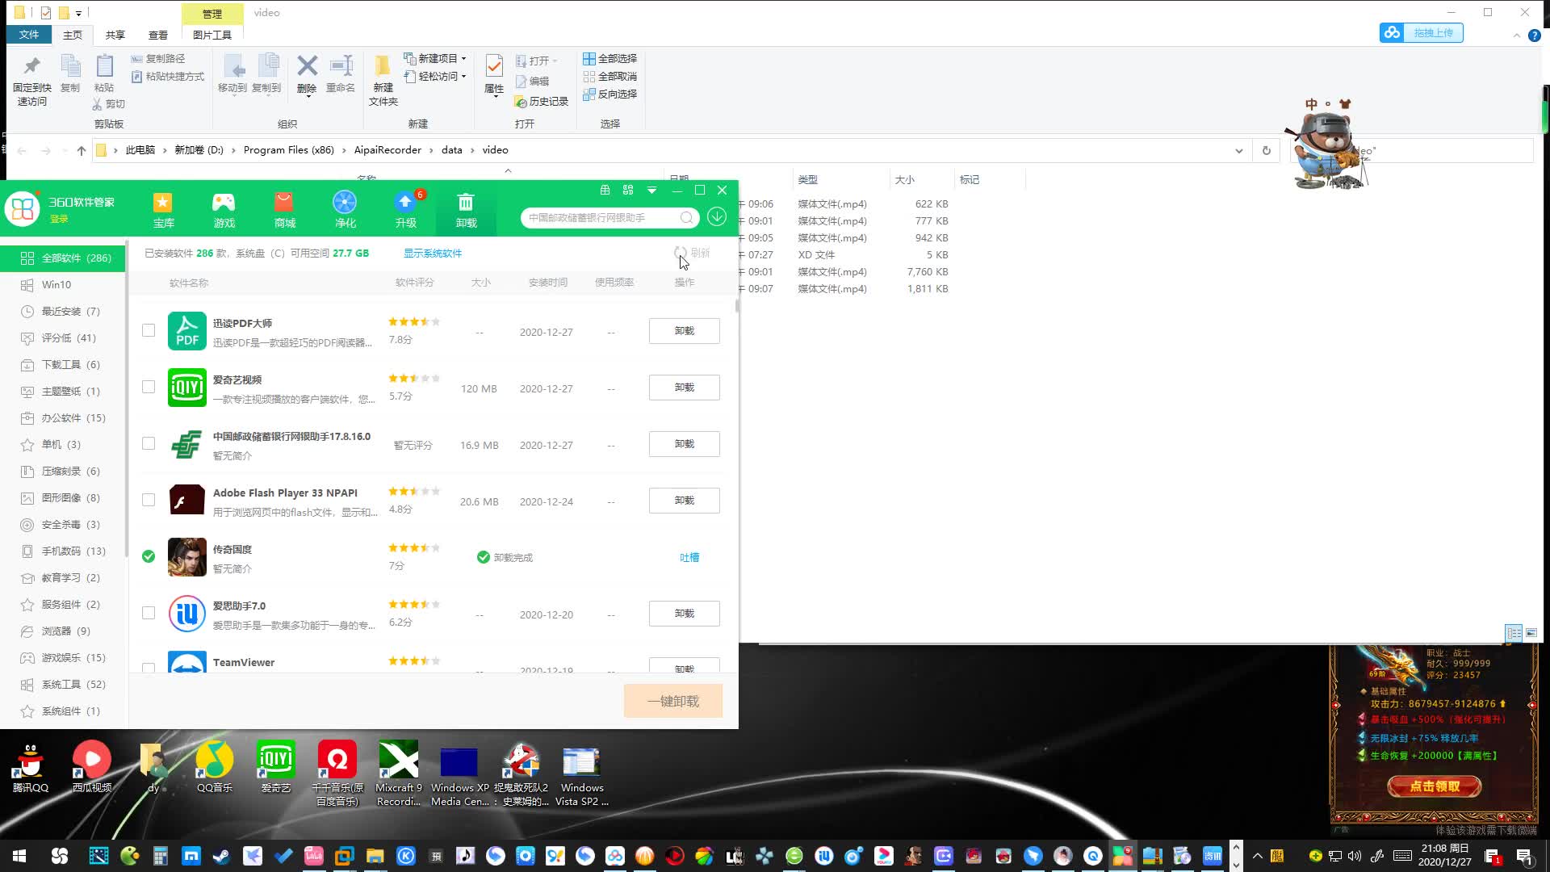This screenshot has width=1550, height=872.
Task: Expand the address bar history dropdown
Action: click(x=1239, y=151)
